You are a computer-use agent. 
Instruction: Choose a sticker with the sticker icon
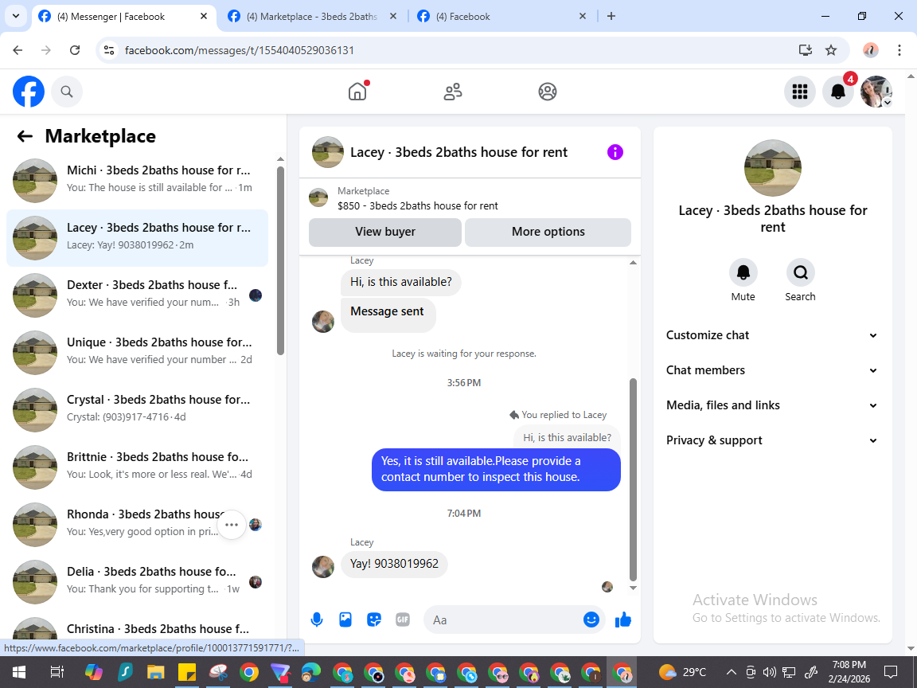click(x=373, y=620)
